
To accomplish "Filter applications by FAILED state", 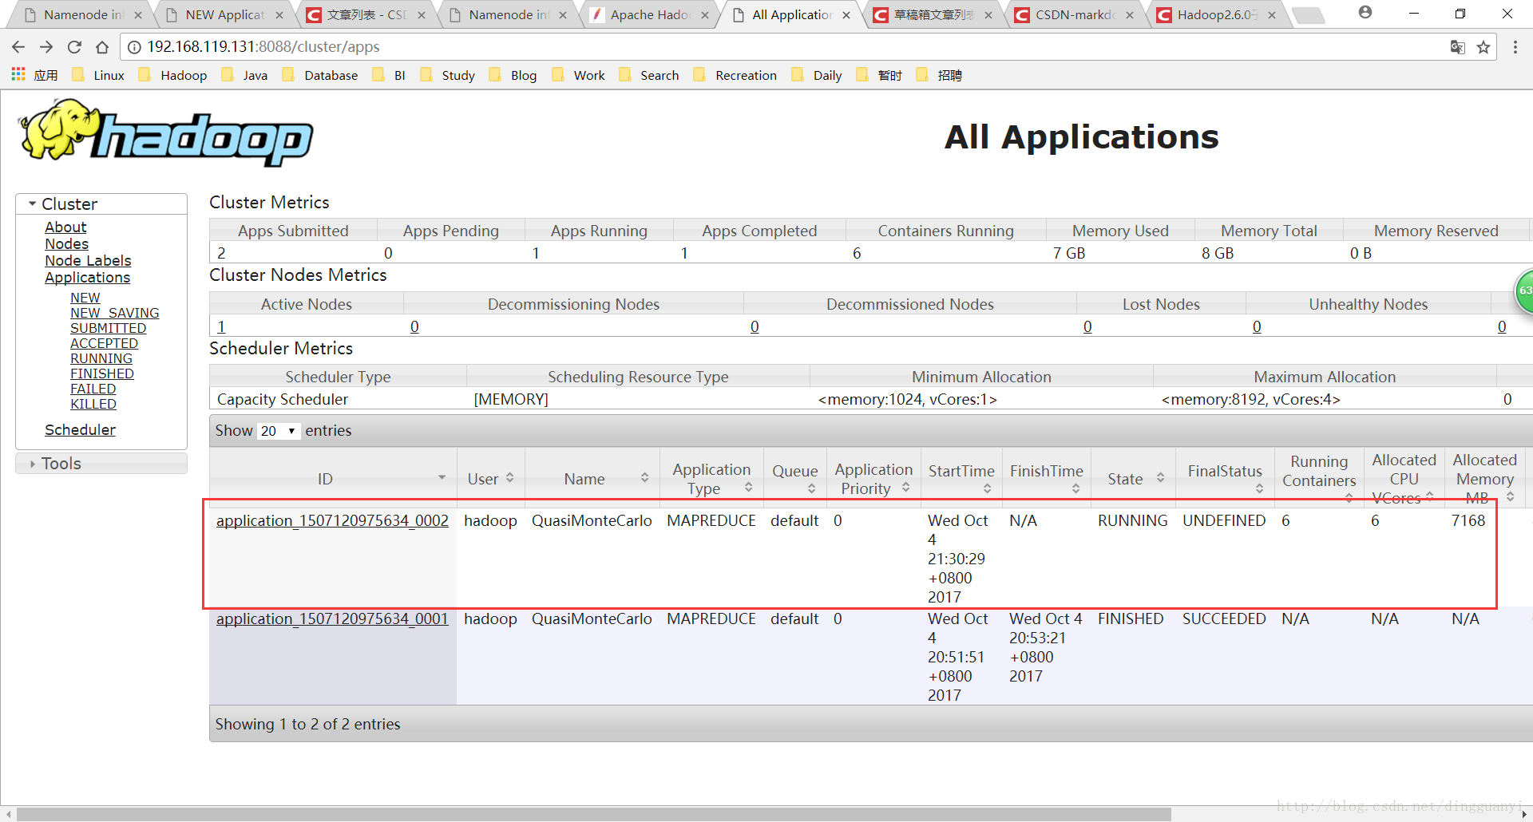I will (93, 389).
